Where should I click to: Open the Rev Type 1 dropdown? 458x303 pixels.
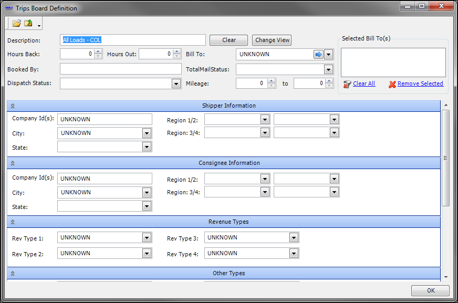(x=147, y=238)
